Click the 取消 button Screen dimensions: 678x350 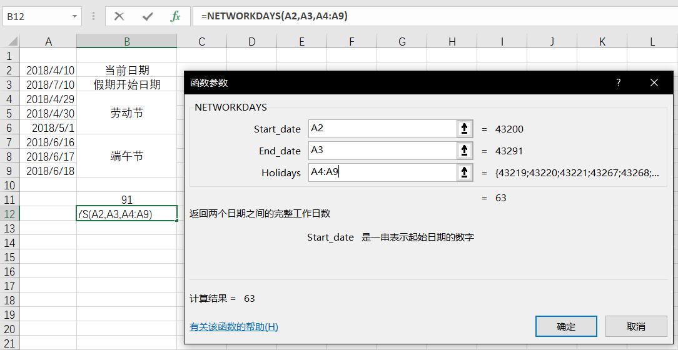(x=636, y=326)
